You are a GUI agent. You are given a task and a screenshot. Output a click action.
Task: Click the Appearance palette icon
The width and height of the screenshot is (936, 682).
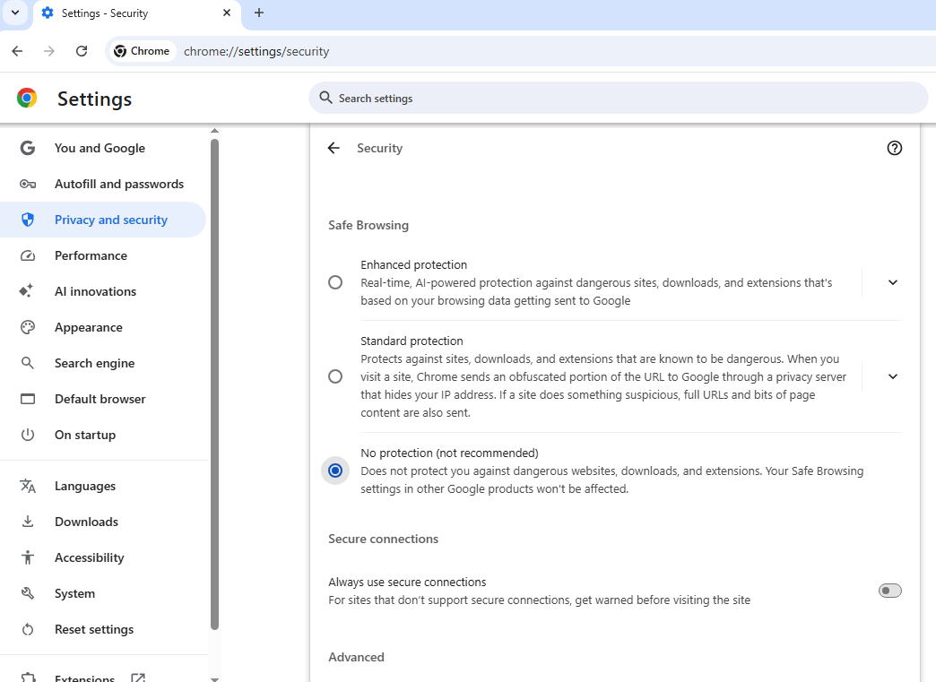[28, 327]
